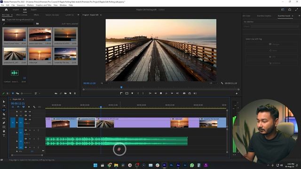This screenshot has width=301, height=169.
Task: Select the Pen tool
Action: coord(4,123)
